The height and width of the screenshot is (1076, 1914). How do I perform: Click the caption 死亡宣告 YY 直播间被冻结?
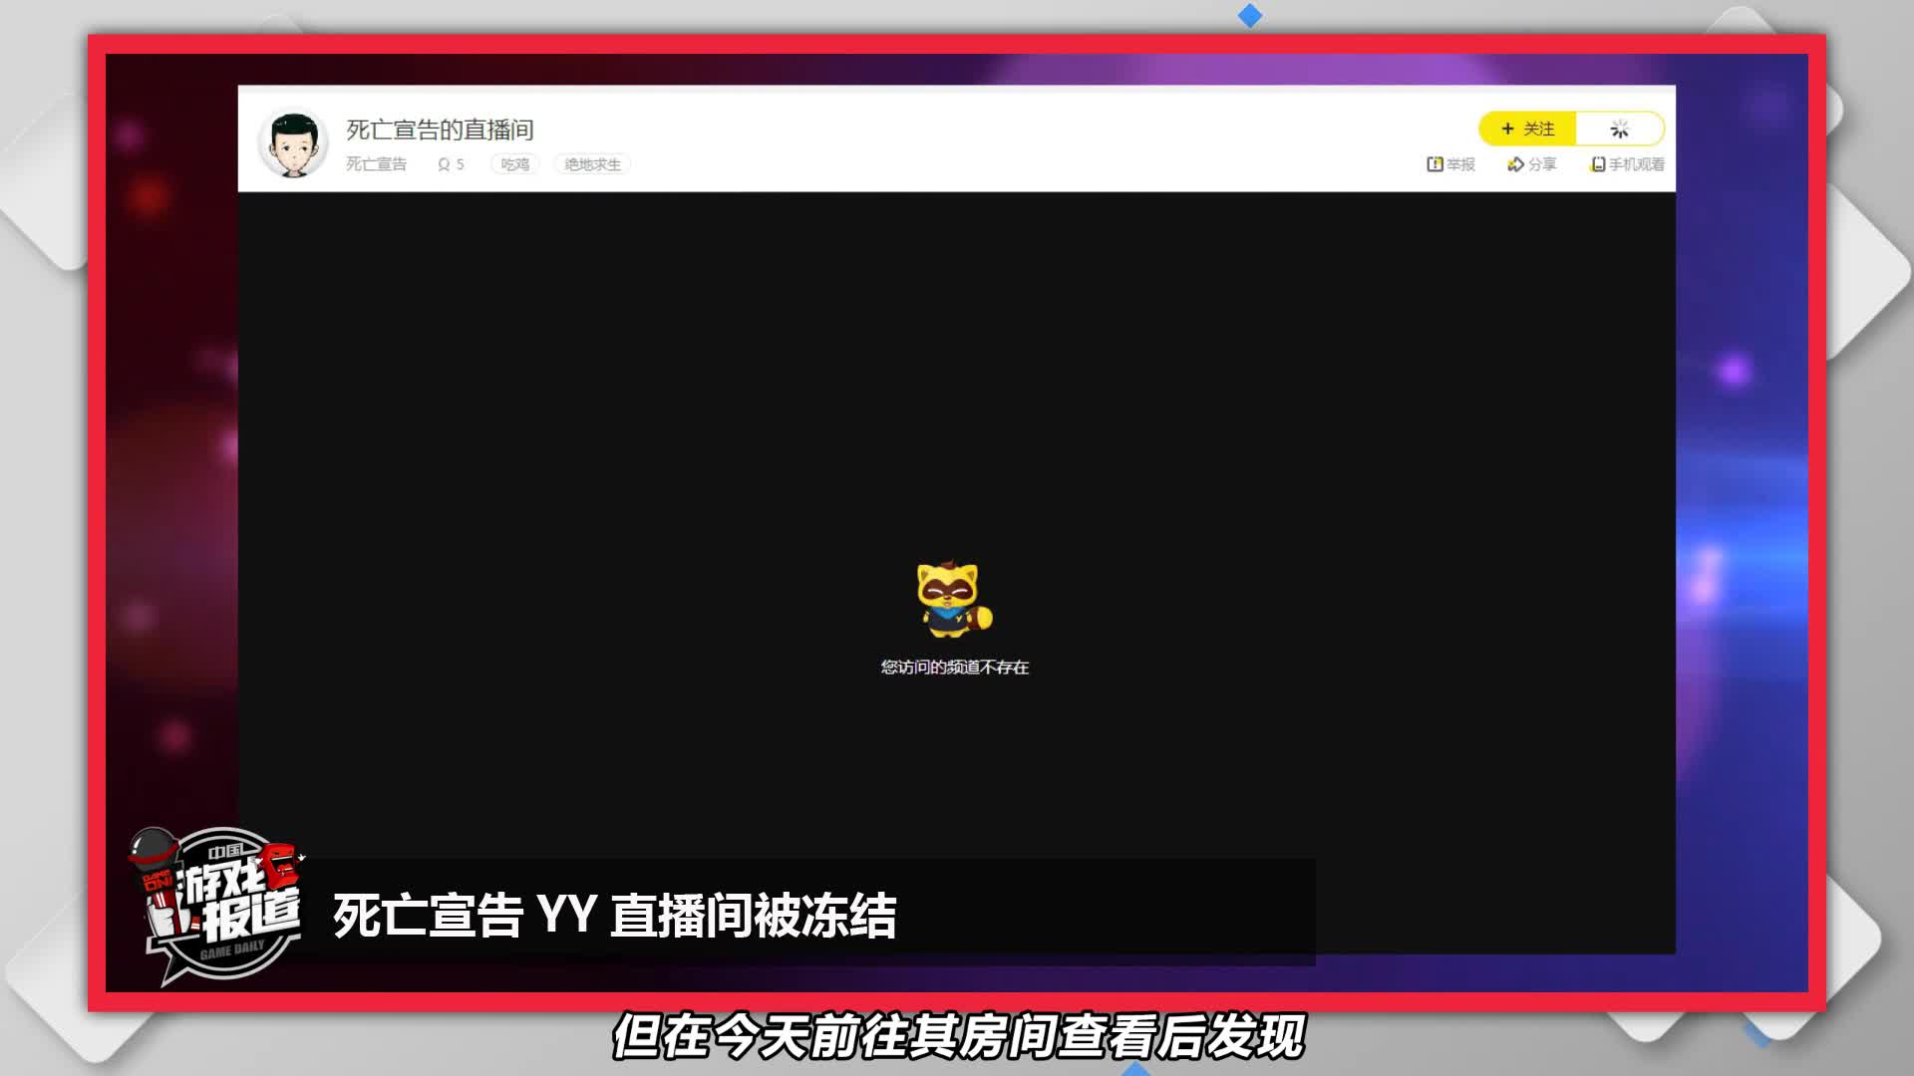tap(614, 916)
